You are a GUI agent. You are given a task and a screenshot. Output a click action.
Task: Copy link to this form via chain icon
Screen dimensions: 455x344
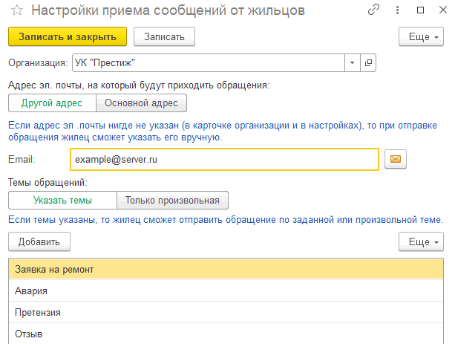[373, 10]
